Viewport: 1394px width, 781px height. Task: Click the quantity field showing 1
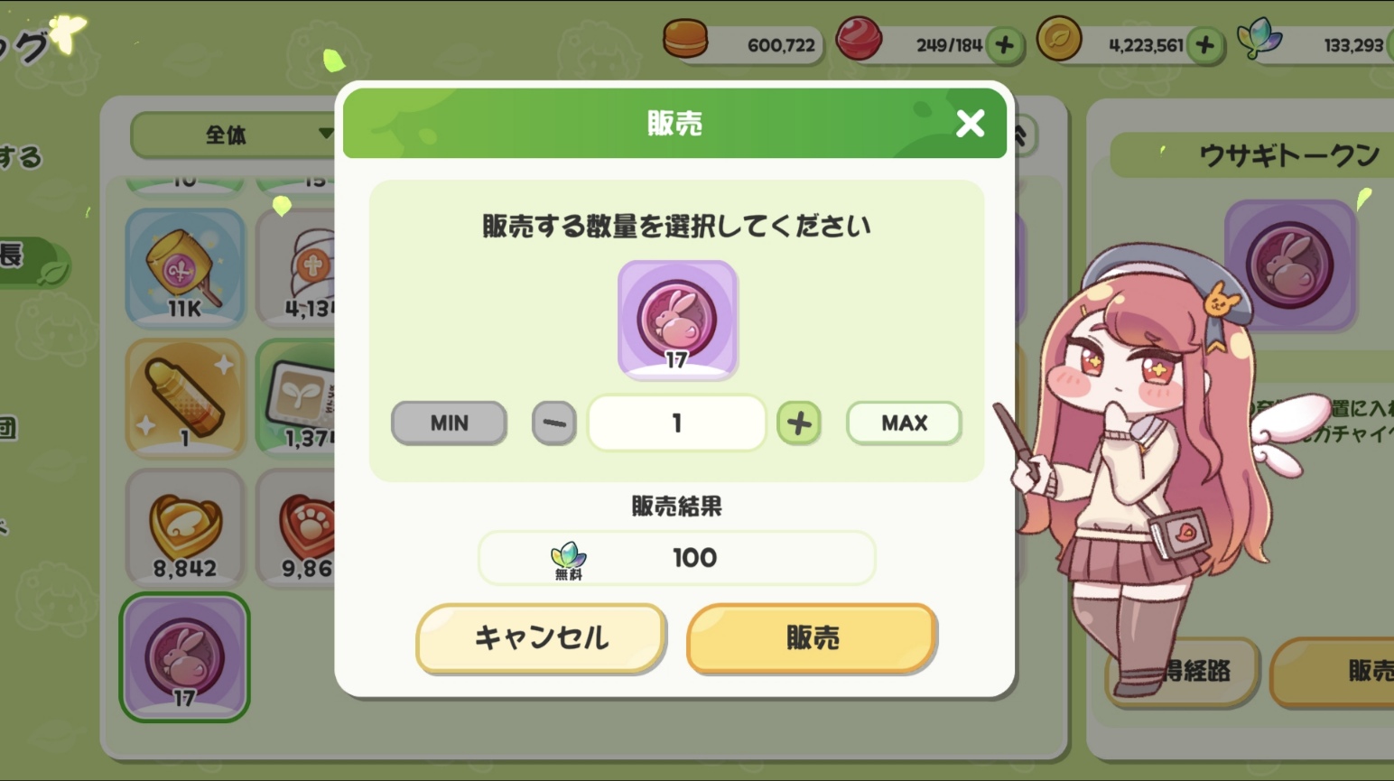(676, 423)
